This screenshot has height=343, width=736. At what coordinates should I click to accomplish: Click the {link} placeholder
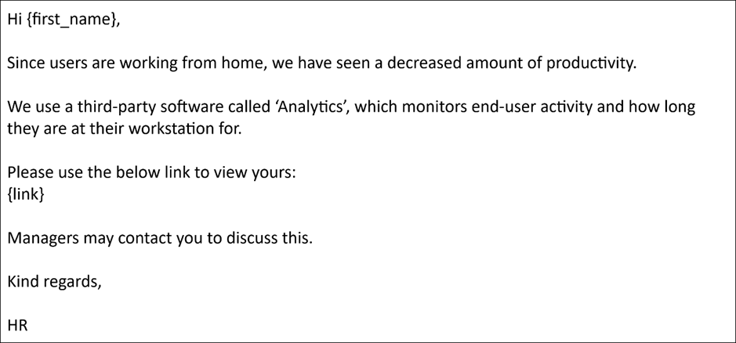tap(26, 195)
